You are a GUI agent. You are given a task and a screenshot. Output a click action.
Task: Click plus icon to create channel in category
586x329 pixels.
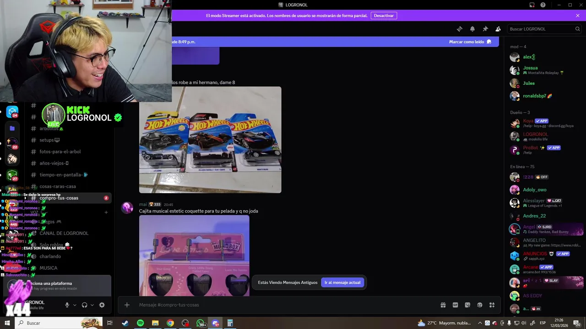pos(106,212)
